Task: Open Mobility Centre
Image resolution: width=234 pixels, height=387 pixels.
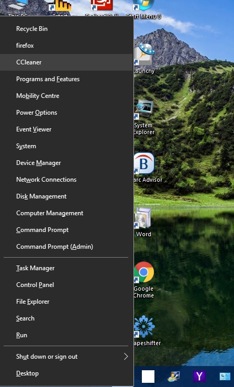Action: (x=66, y=96)
